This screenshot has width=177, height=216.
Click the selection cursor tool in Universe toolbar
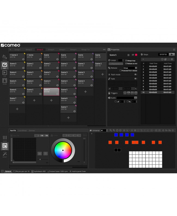[x=127, y=130]
